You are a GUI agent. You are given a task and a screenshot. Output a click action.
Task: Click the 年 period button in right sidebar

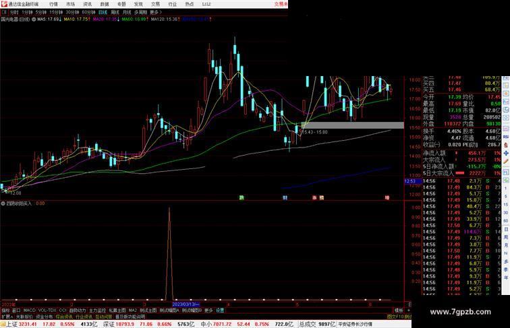(506, 277)
